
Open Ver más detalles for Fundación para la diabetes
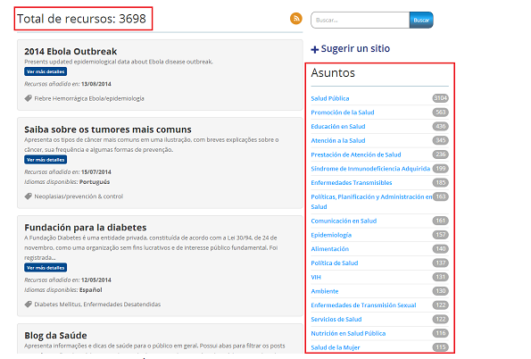tap(46, 268)
